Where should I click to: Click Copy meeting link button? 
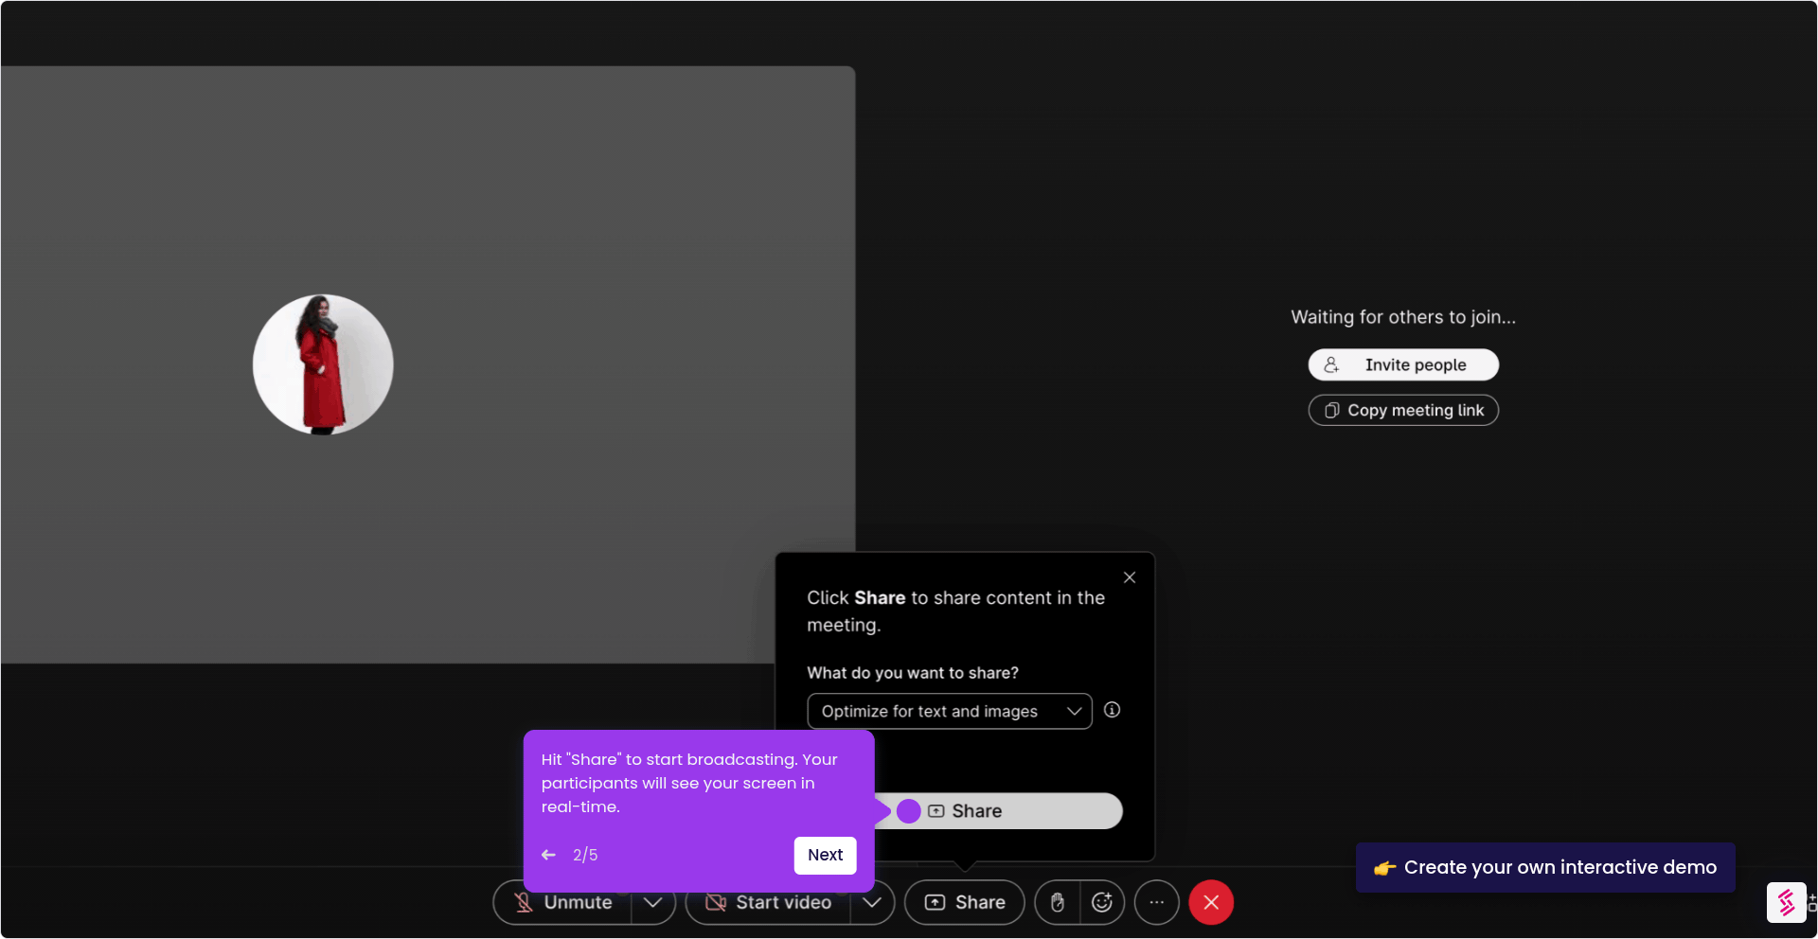click(1403, 410)
